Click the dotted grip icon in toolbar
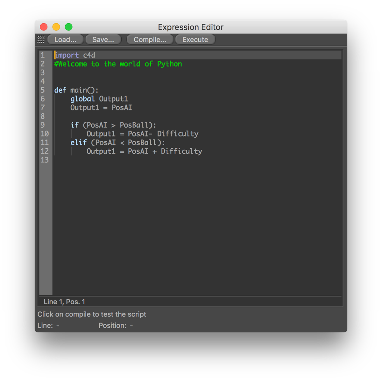The height and width of the screenshot is (382, 382). tap(41, 39)
